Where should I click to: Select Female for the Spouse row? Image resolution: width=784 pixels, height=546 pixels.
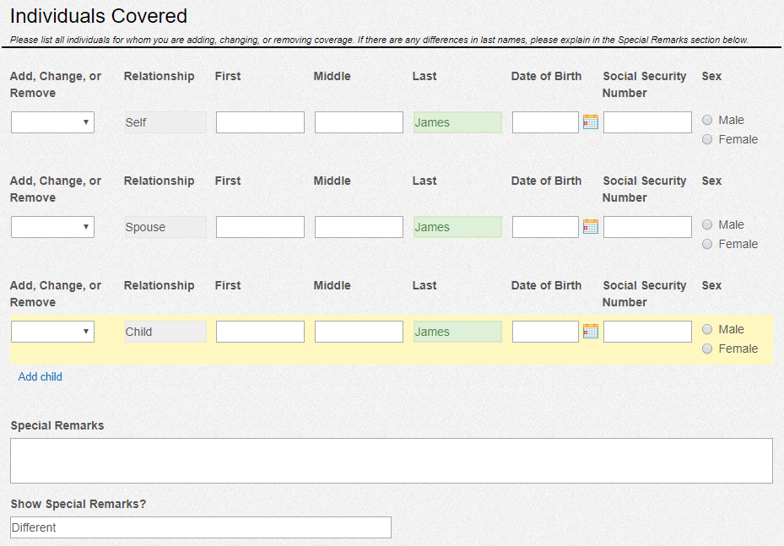[x=707, y=244]
